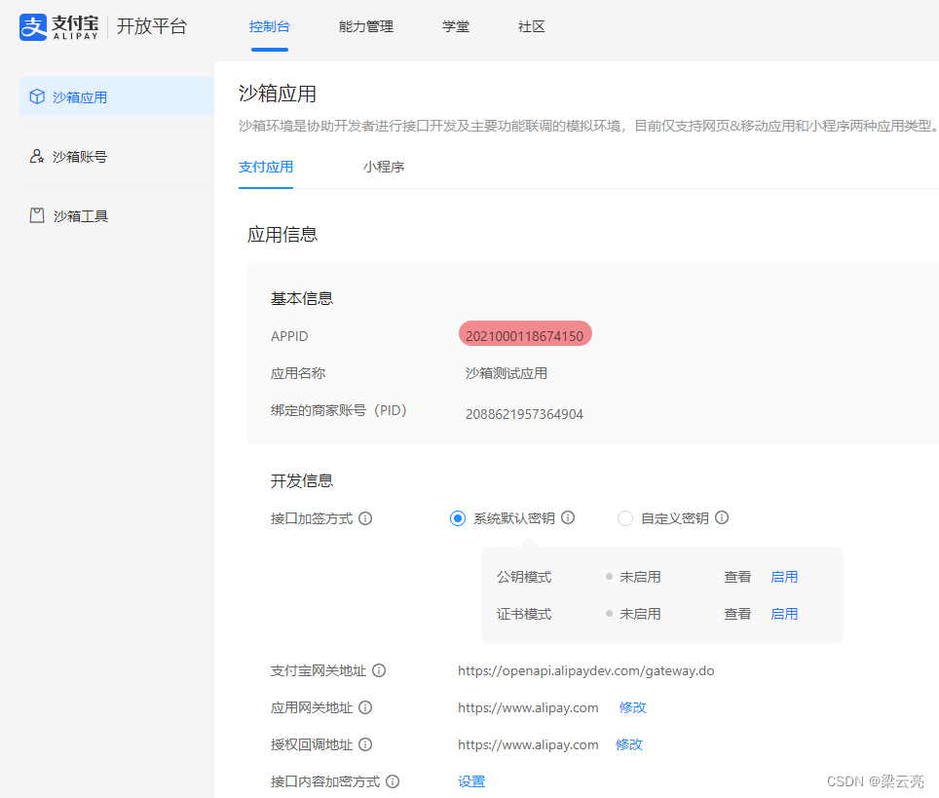The height and width of the screenshot is (798, 939).
Task: Select the 自定义密钥 radio button
Action: coord(625,518)
